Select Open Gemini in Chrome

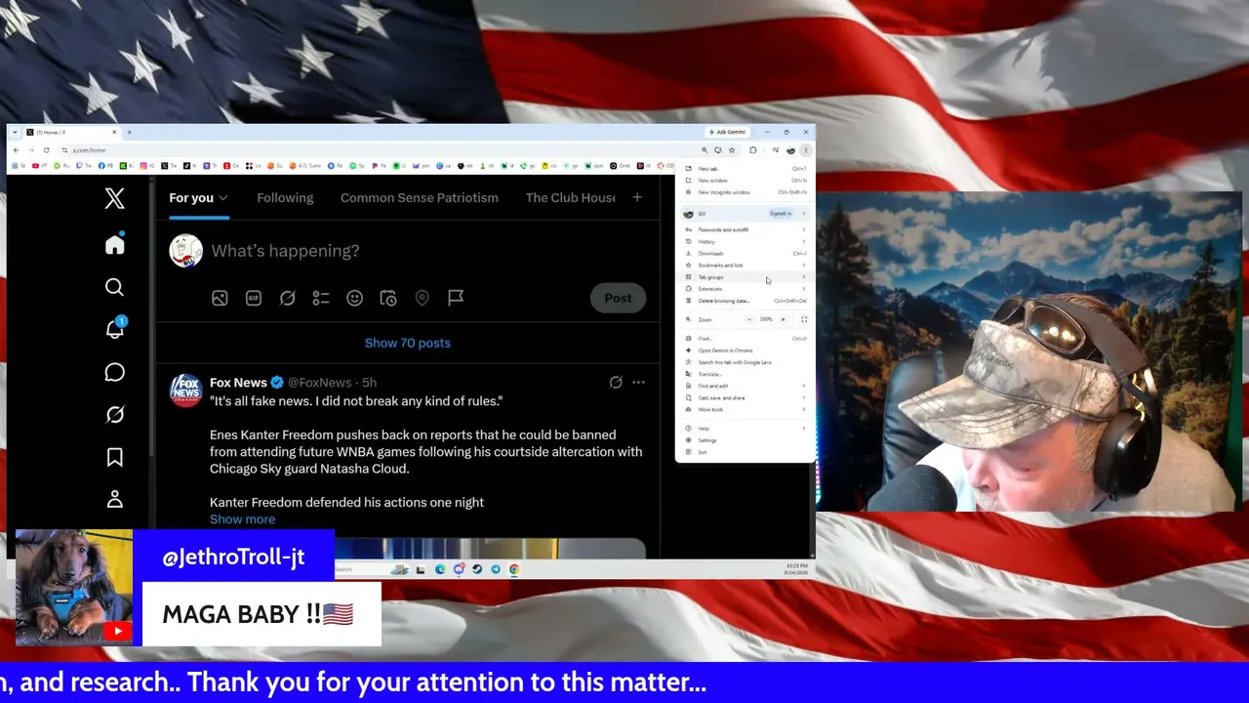745,351
